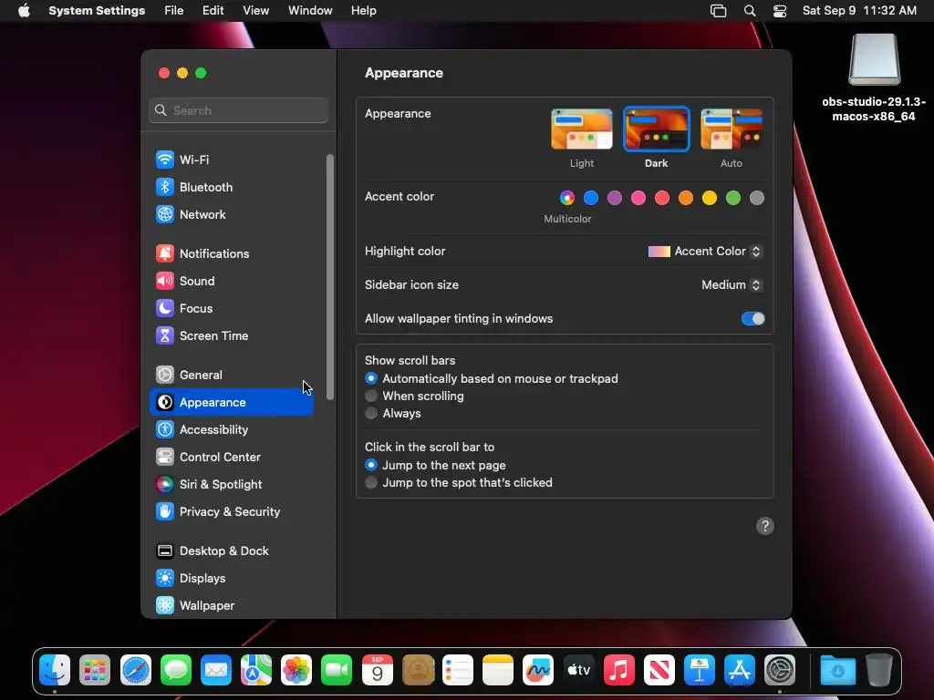Select Jump to the spot that's clicked
Screen dimensions: 934x700
pyautogui.click(x=371, y=482)
